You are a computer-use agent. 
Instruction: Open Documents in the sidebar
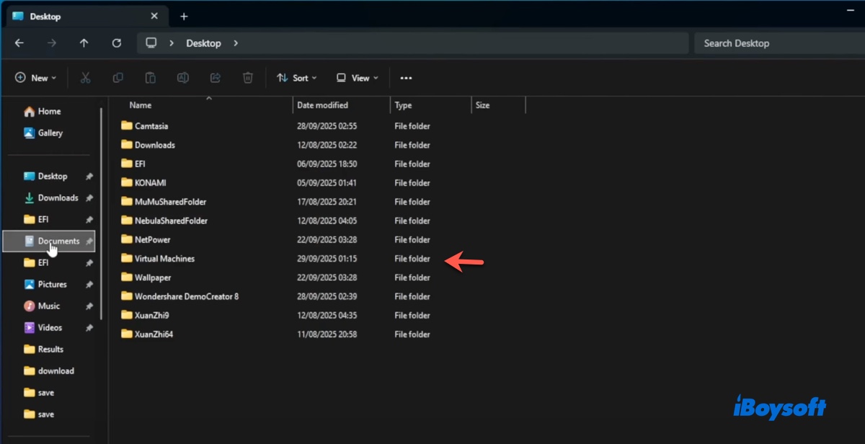pos(58,241)
